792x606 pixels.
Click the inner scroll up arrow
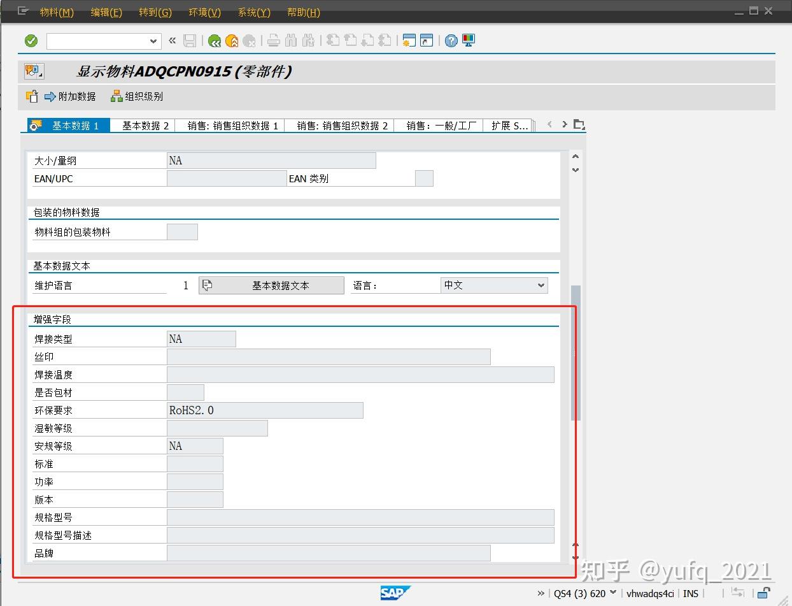click(576, 157)
